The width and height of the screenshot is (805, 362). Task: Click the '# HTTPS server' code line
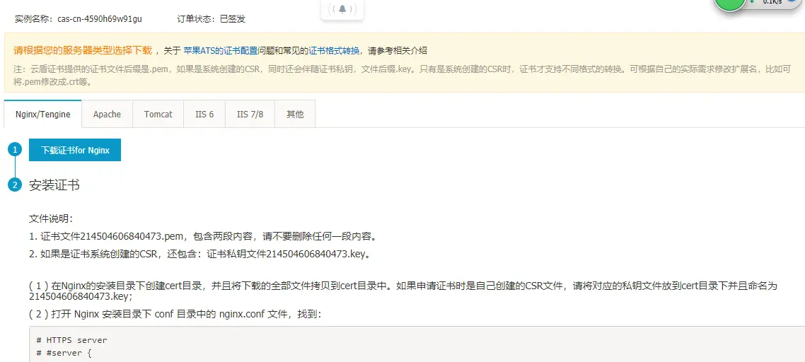[x=72, y=340]
